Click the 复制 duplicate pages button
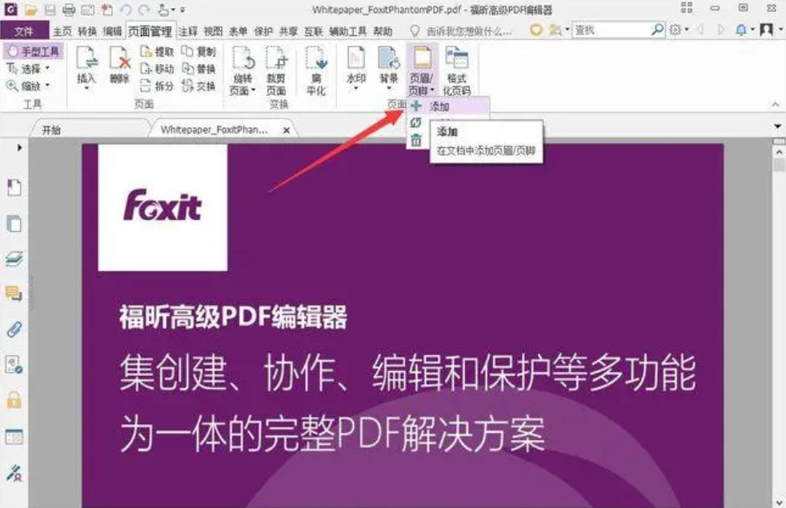Viewport: 786px width, 508px height. pos(199,51)
